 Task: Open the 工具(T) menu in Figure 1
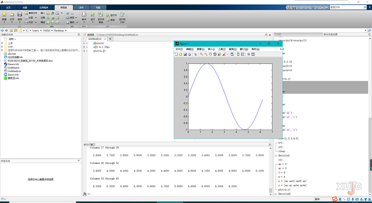pos(222,49)
